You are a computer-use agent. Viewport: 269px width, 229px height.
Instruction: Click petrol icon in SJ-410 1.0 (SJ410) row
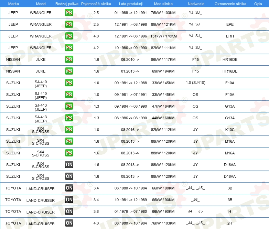(x=69, y=83)
